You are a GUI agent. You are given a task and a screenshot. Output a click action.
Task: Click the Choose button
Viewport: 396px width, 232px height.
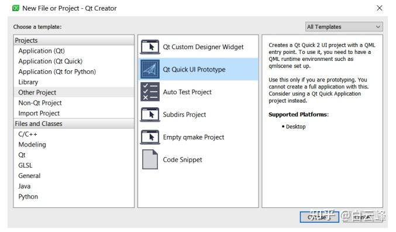(319, 217)
